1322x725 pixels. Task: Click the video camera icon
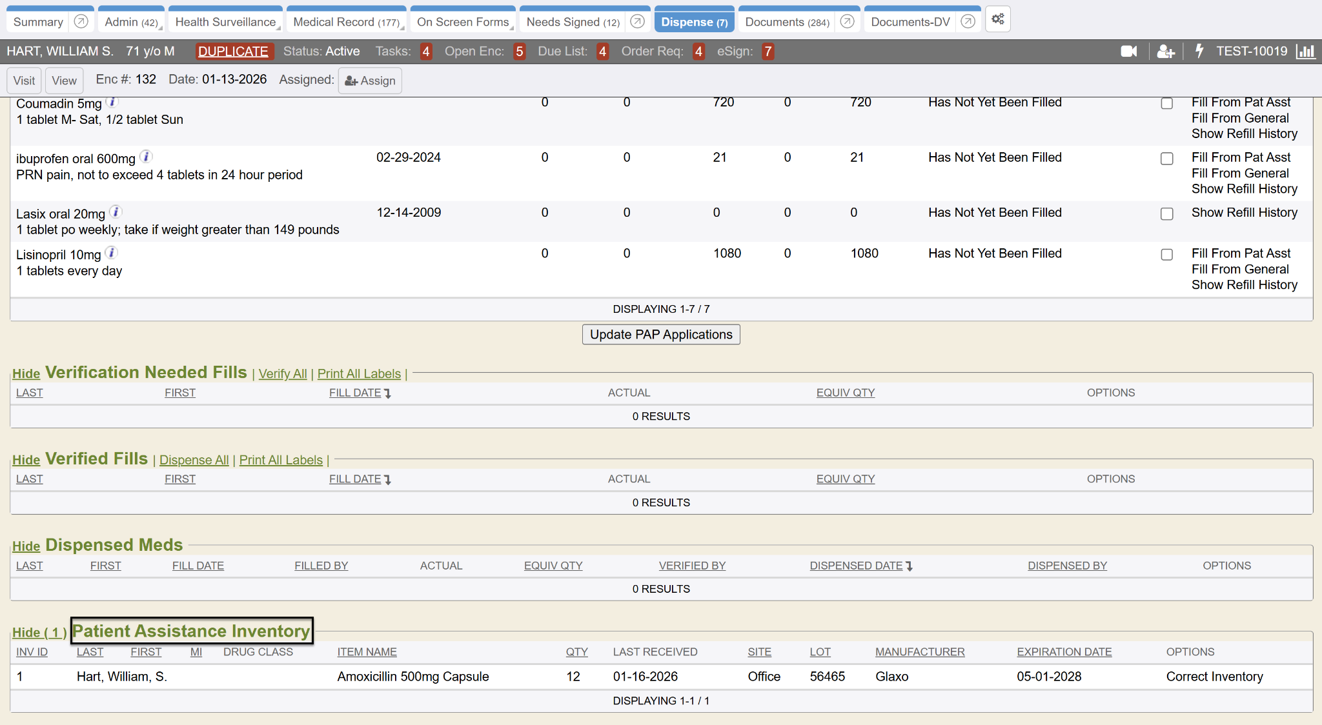[x=1128, y=52]
